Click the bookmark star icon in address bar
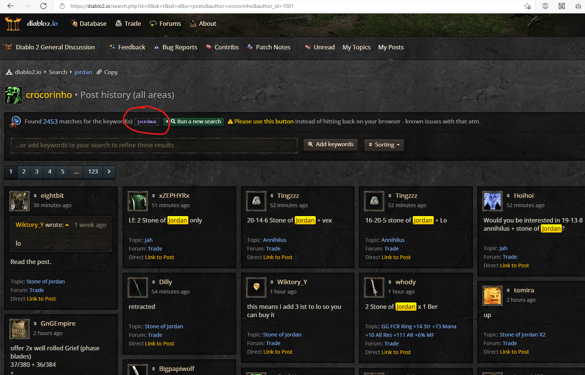This screenshot has width=585, height=375. coord(527,6)
